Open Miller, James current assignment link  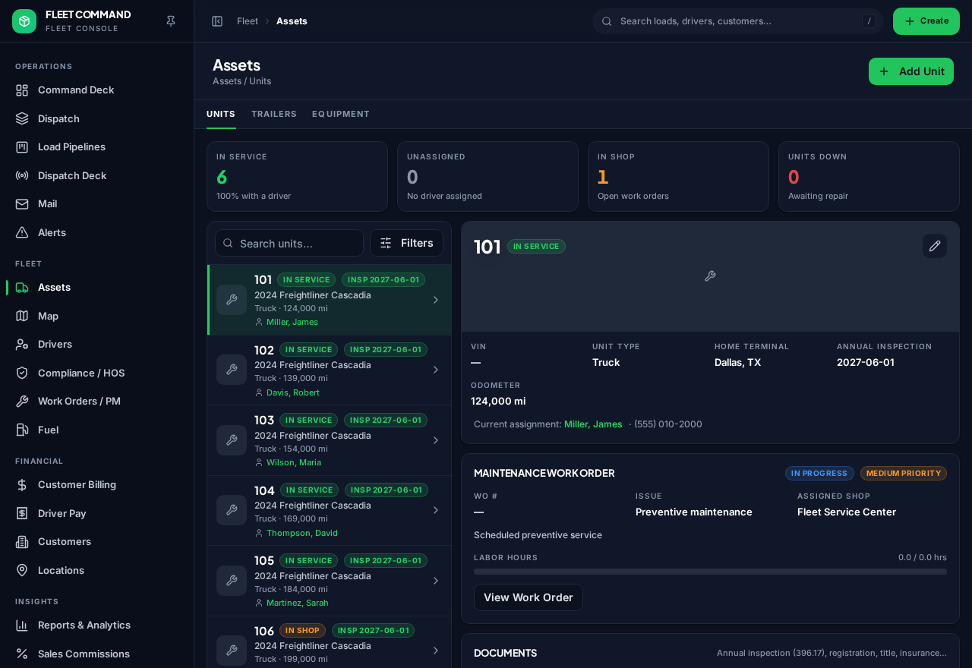[x=593, y=424]
